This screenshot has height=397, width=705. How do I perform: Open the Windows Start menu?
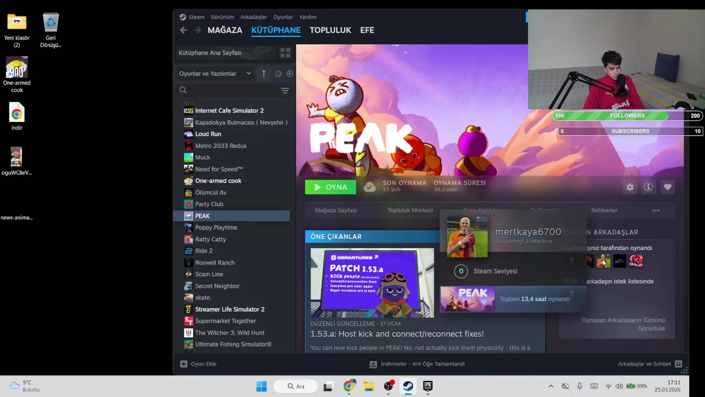pyautogui.click(x=262, y=386)
